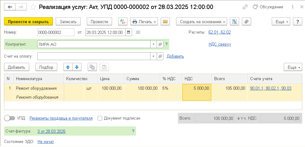Open the НДС сверху link
Viewport: 305px width, 147px height.
pos(219,44)
